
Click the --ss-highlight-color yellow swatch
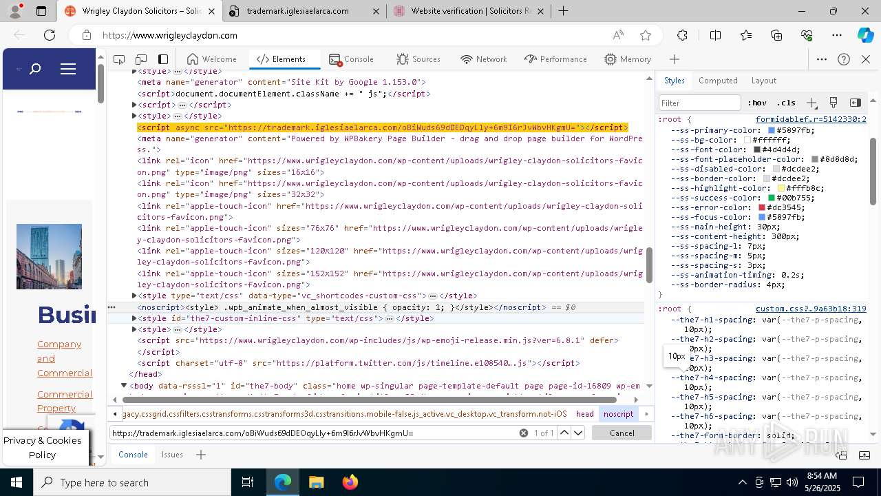point(781,188)
